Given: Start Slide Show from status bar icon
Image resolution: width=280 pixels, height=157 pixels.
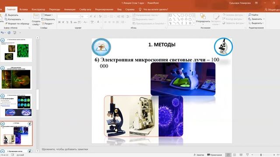Looking at the screenshot, I should 247,155.
